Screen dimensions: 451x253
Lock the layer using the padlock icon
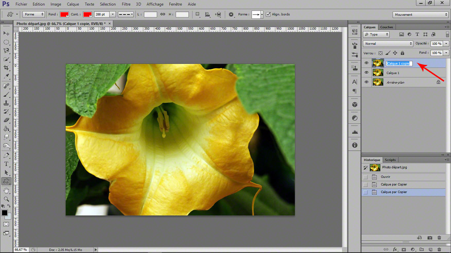(x=402, y=53)
